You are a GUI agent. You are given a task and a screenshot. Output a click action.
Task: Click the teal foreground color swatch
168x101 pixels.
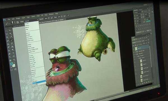12,64
